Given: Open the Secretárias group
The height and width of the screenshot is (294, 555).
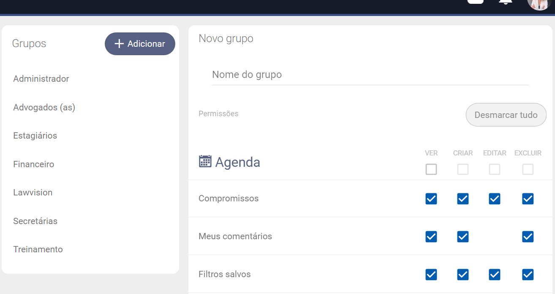Looking at the screenshot, I should 35,221.
